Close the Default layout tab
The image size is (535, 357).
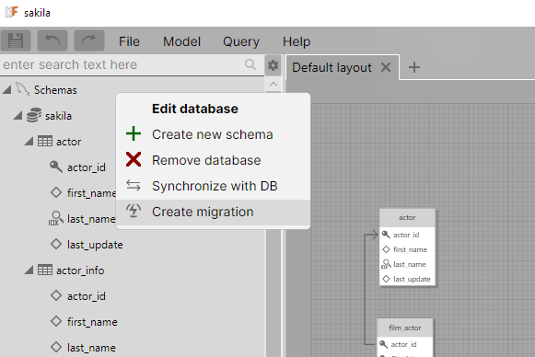(x=386, y=67)
